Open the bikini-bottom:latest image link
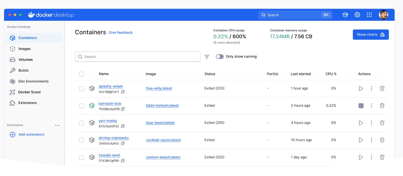 pos(162,106)
